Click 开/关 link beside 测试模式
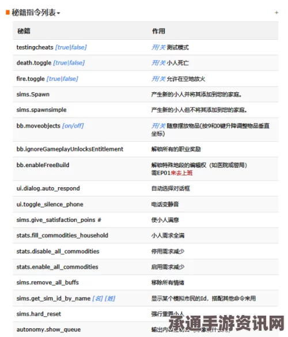Viewport: 288px width, 337px height. click(x=158, y=47)
